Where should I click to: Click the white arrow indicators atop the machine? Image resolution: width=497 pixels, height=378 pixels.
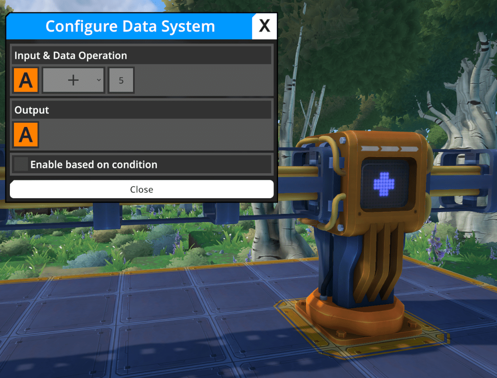[x=388, y=149]
